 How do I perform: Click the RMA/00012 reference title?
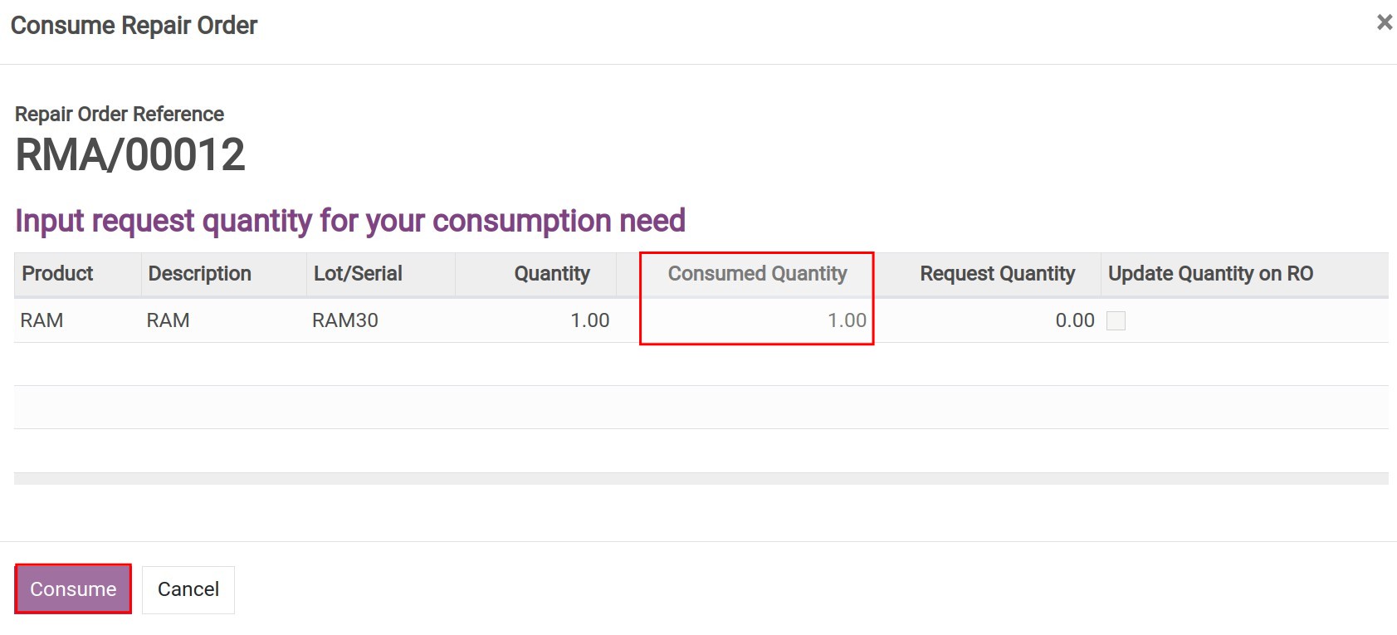pyautogui.click(x=130, y=155)
